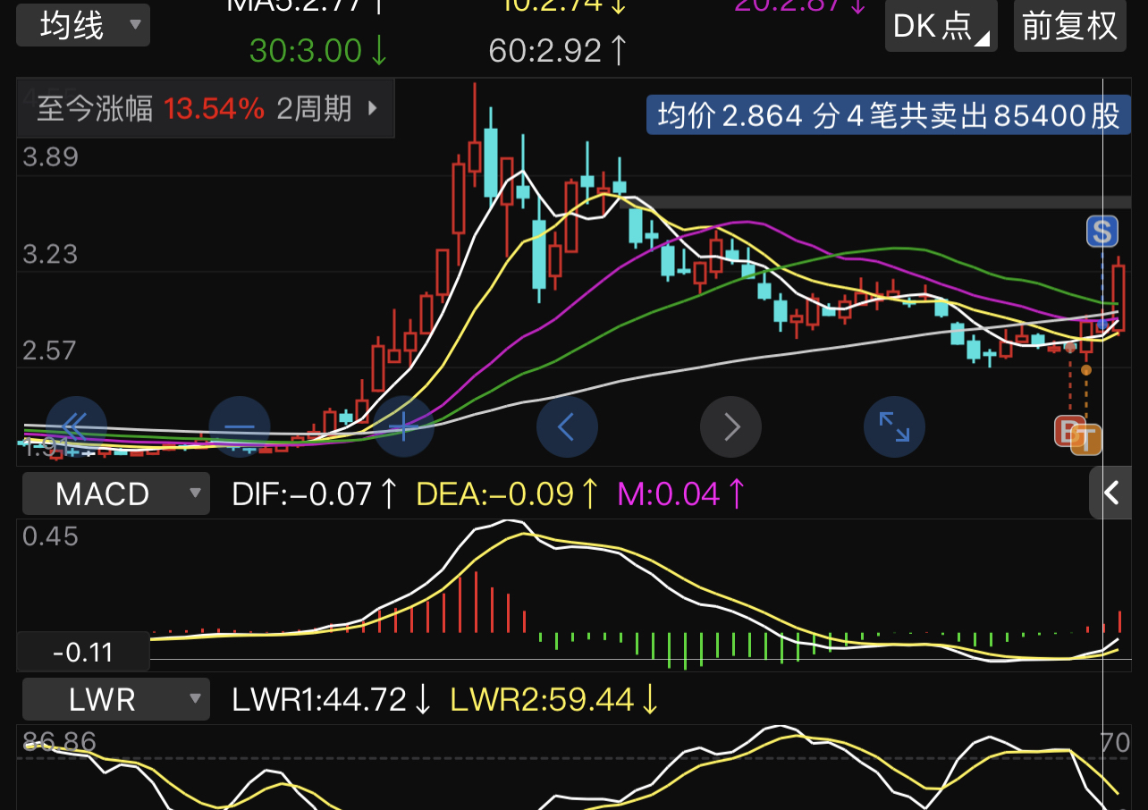Click the M:0.04 MACD readout

coord(683,494)
